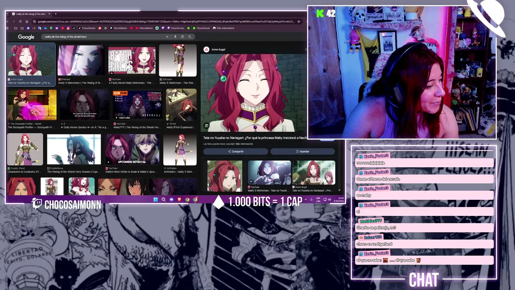
Task: Bookmark this page with the star icon
Action: pyautogui.click(x=299, y=21)
